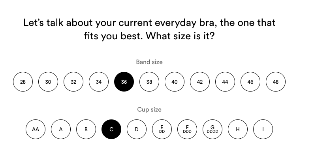Select band size 34
The image size is (314, 154).
[99, 82]
